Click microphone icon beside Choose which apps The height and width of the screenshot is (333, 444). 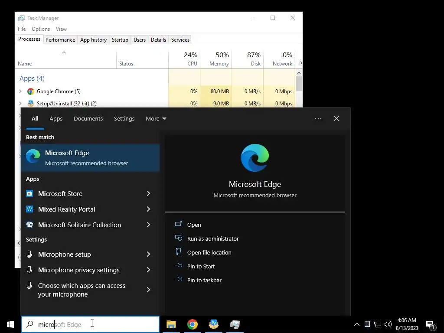(x=29, y=285)
